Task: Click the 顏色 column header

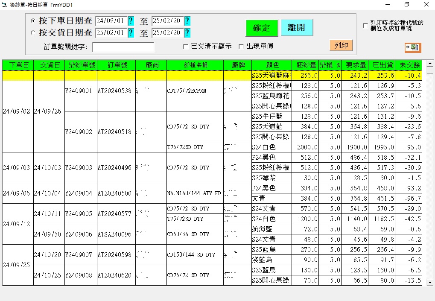Action: (x=272, y=65)
